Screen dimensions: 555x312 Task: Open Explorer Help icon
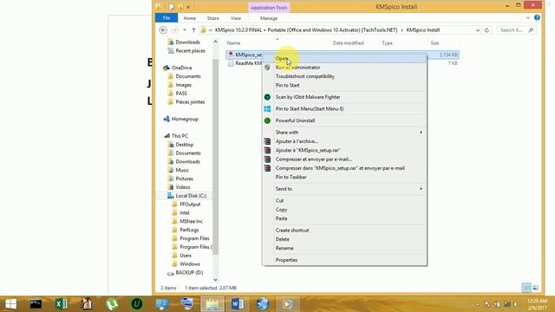(x=537, y=17)
